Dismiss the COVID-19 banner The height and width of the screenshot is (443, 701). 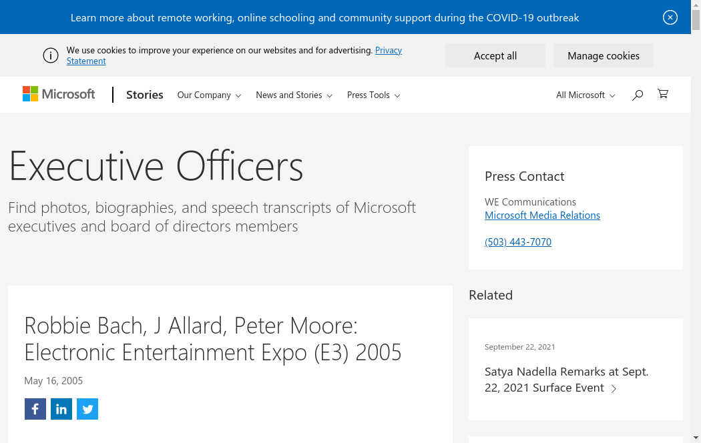click(670, 17)
